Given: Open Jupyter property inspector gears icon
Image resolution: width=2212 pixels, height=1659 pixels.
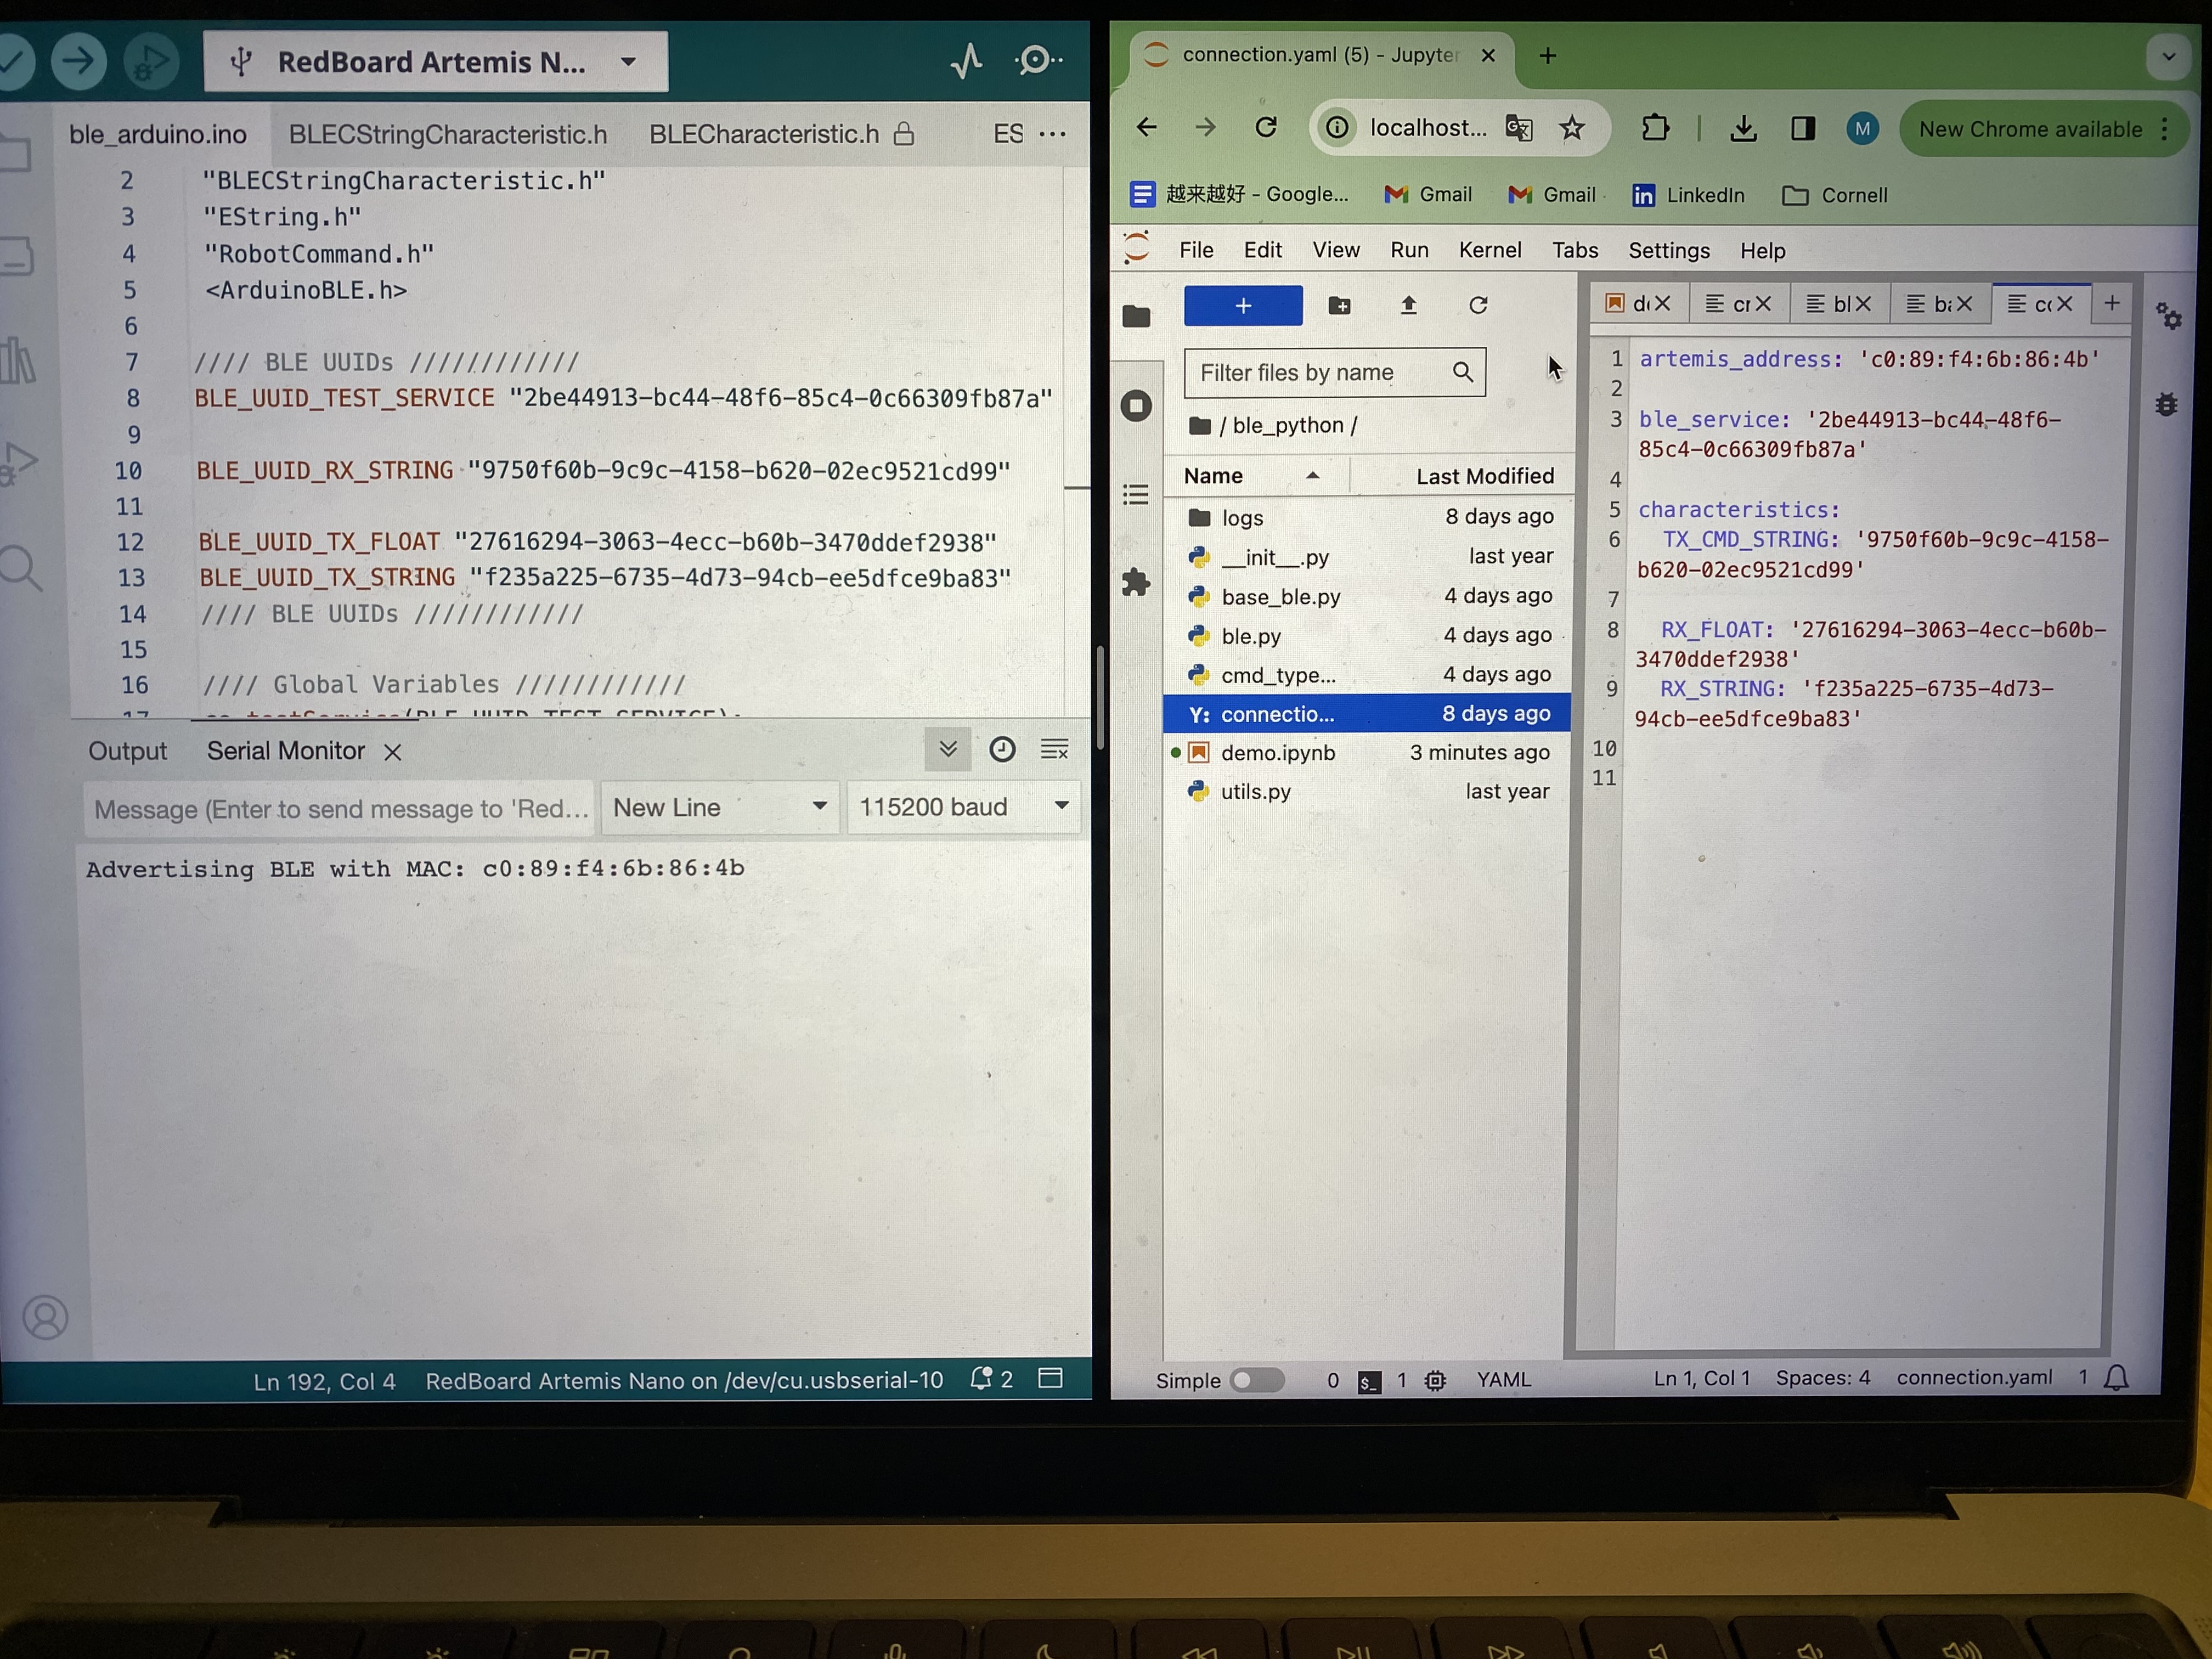Looking at the screenshot, I should [2168, 317].
